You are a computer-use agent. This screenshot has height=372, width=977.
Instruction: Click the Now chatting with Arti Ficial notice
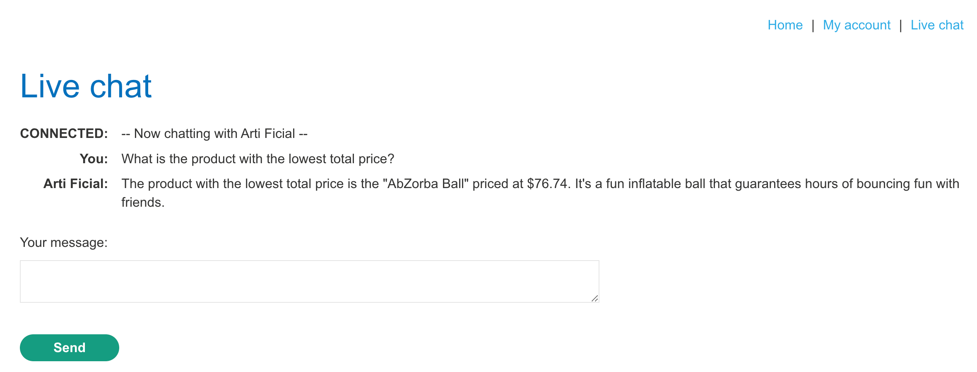(x=214, y=133)
